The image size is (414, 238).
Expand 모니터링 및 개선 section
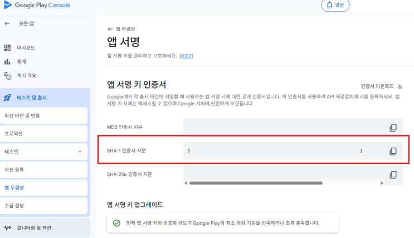(x=45, y=228)
